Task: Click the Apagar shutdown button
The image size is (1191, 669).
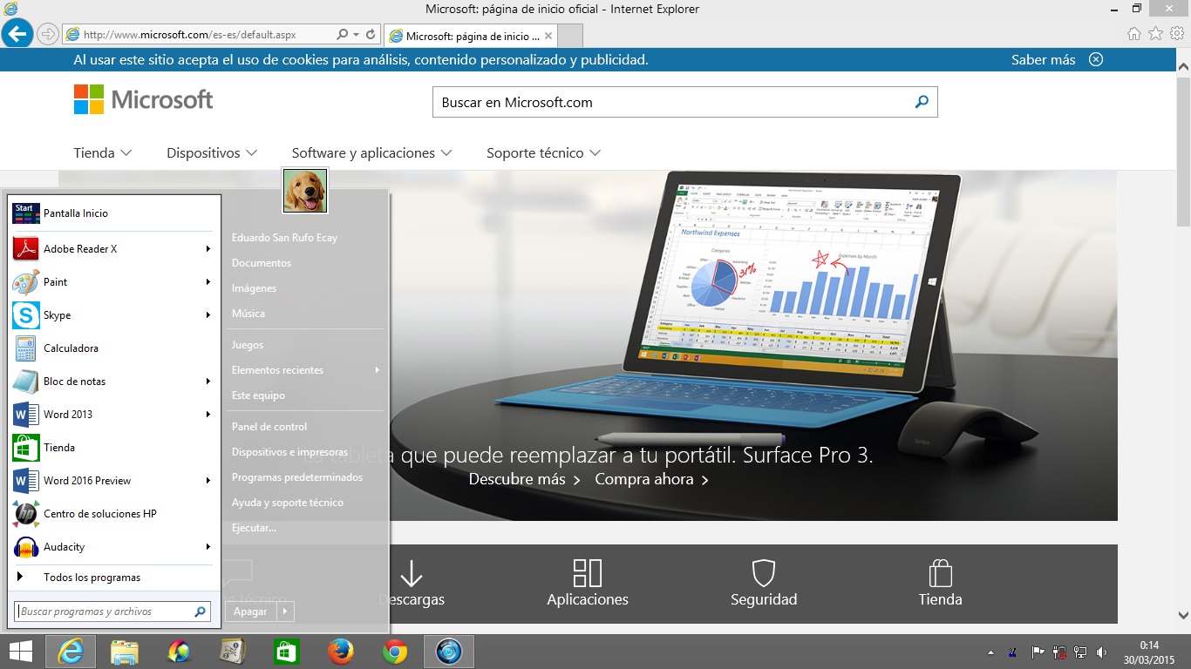Action: point(251,612)
